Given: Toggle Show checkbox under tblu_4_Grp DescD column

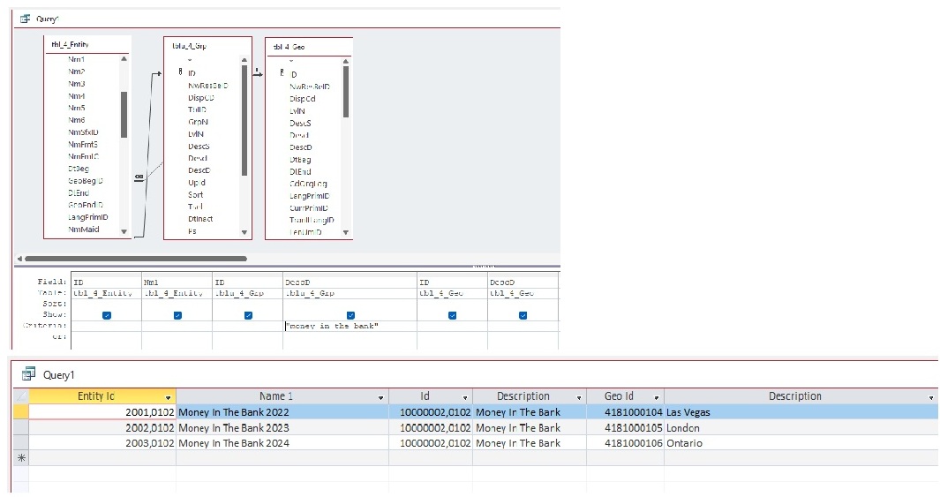Looking at the screenshot, I should coord(350,315).
